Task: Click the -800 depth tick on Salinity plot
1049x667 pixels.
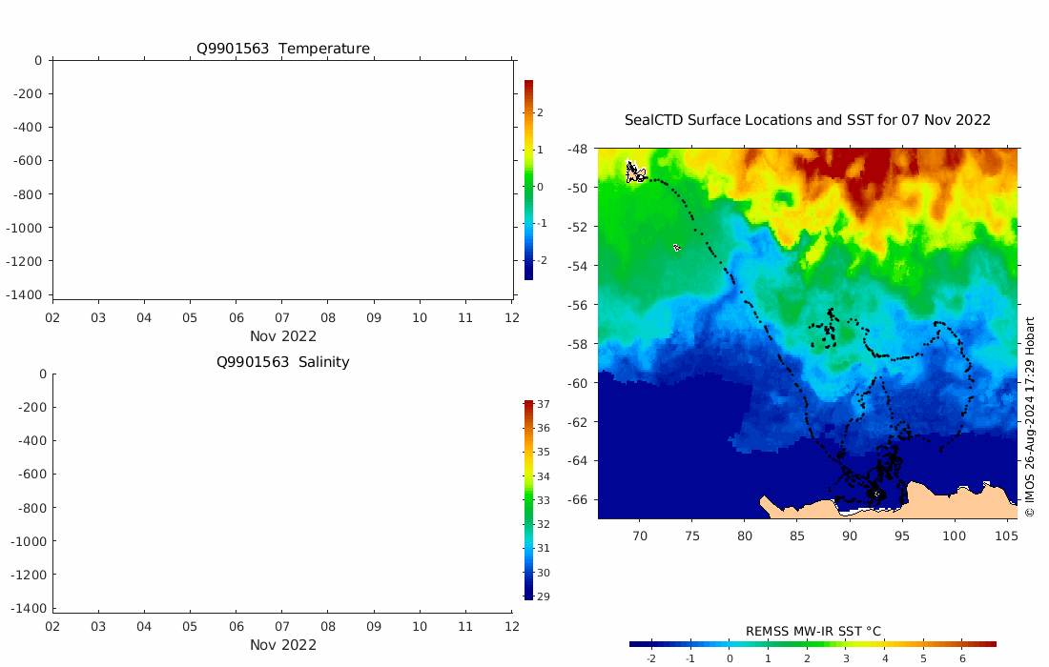Action: click(x=31, y=508)
